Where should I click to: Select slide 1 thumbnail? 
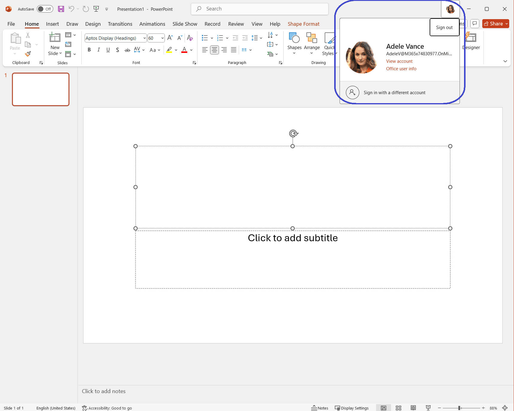click(41, 89)
